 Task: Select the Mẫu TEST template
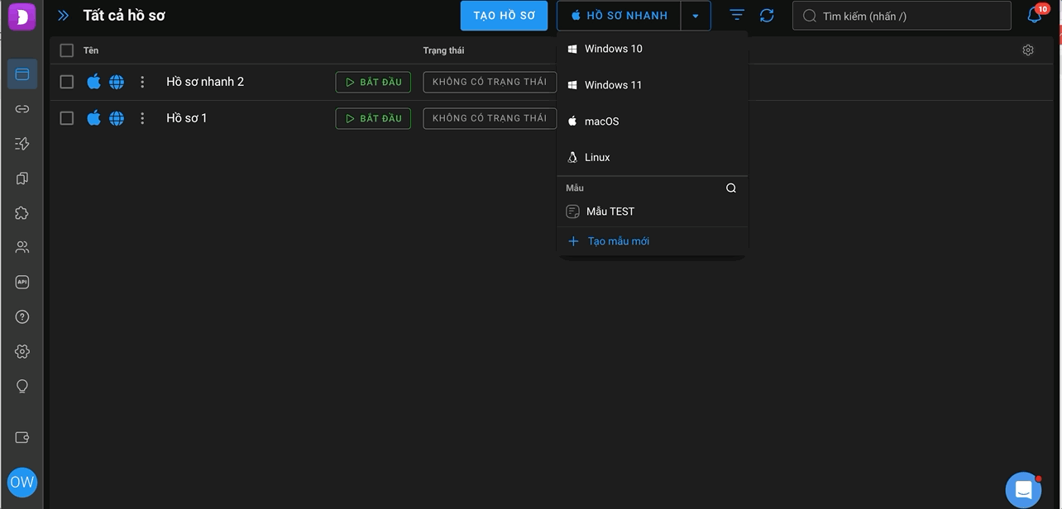[653, 212]
